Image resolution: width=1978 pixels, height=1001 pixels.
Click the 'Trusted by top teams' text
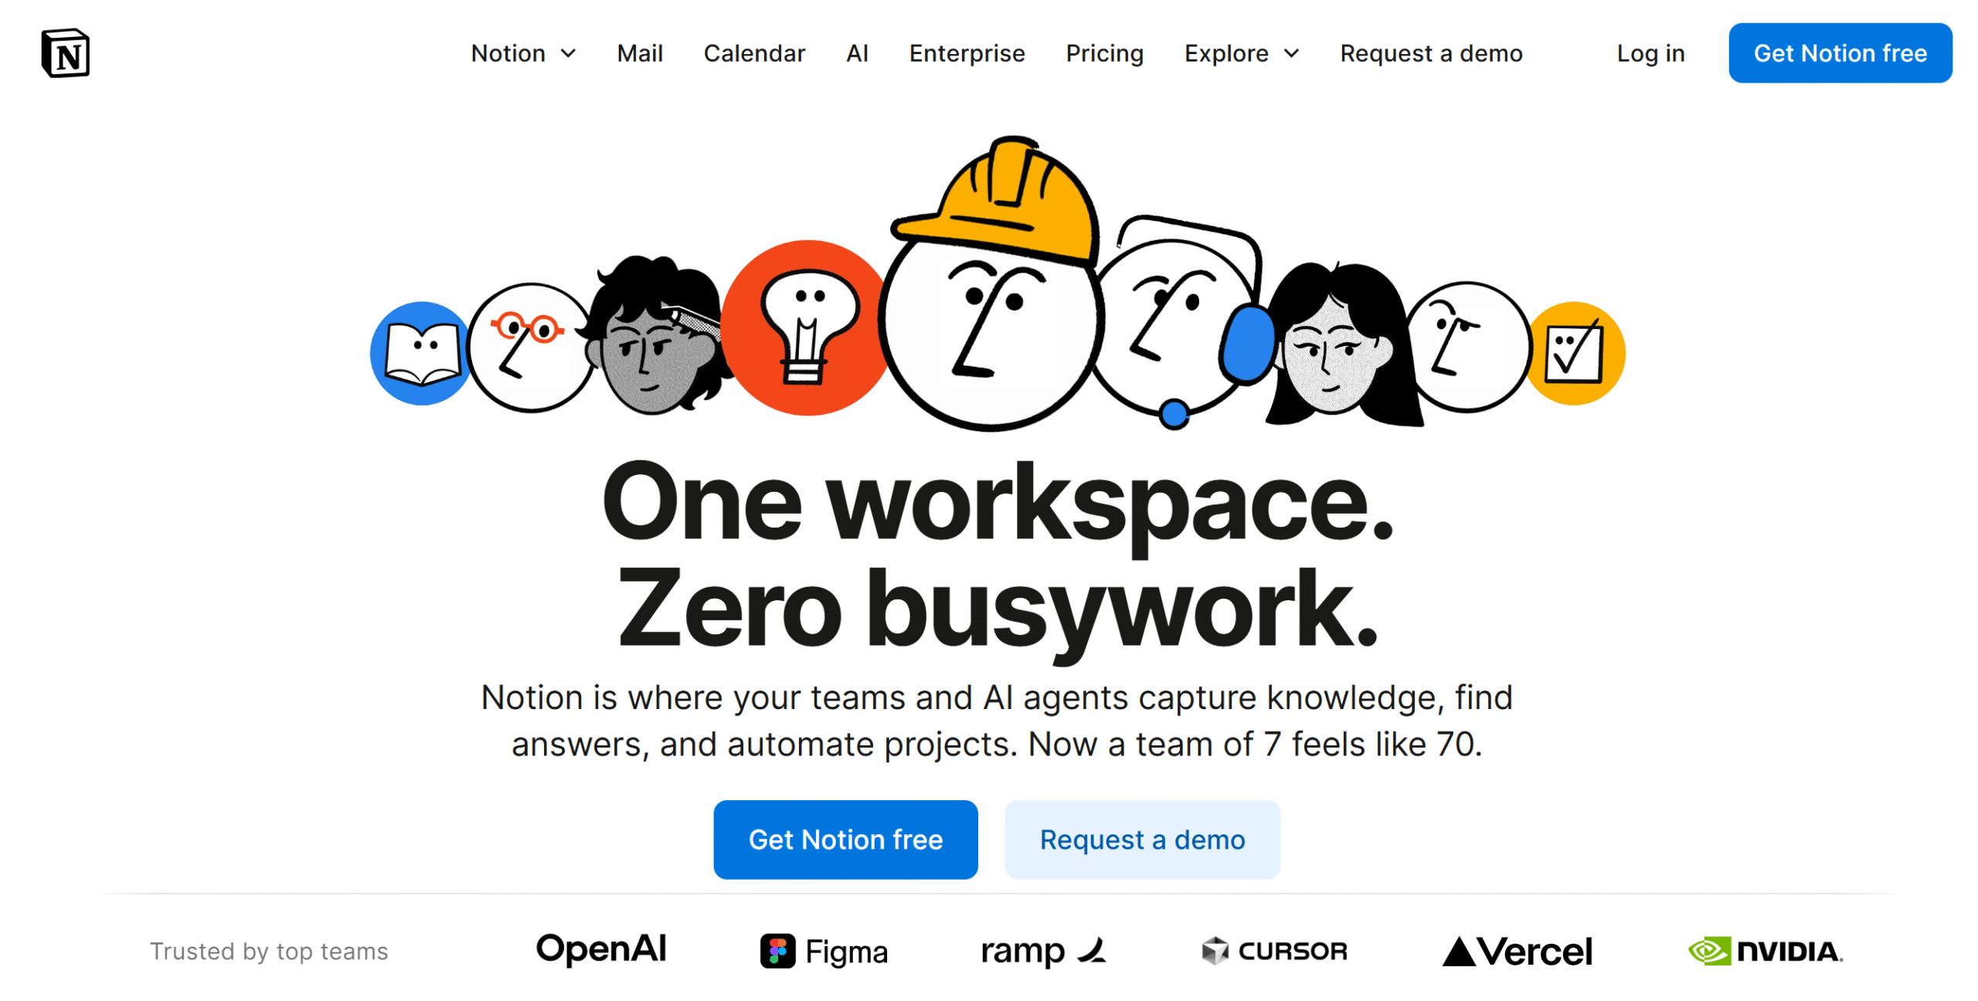point(269,951)
